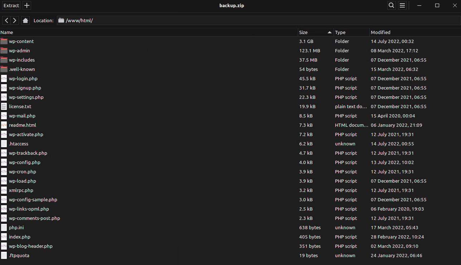Click the Location path field

(x=258, y=20)
